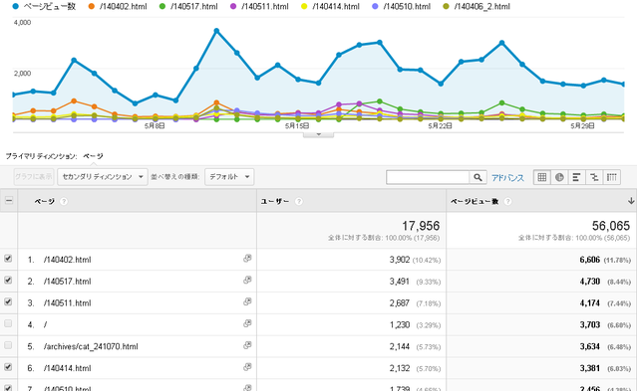
Task: Click the olive /140406_2.html legend dot
Action: coord(446,6)
